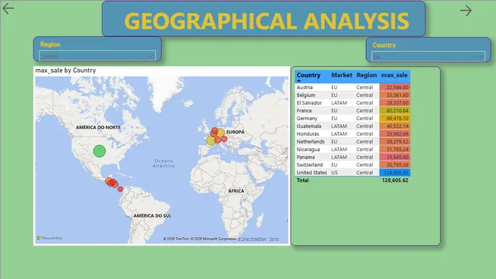Open the OpenStreetMap attribution link

252,239
